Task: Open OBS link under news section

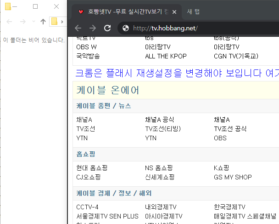Action: pyautogui.click(x=220, y=138)
